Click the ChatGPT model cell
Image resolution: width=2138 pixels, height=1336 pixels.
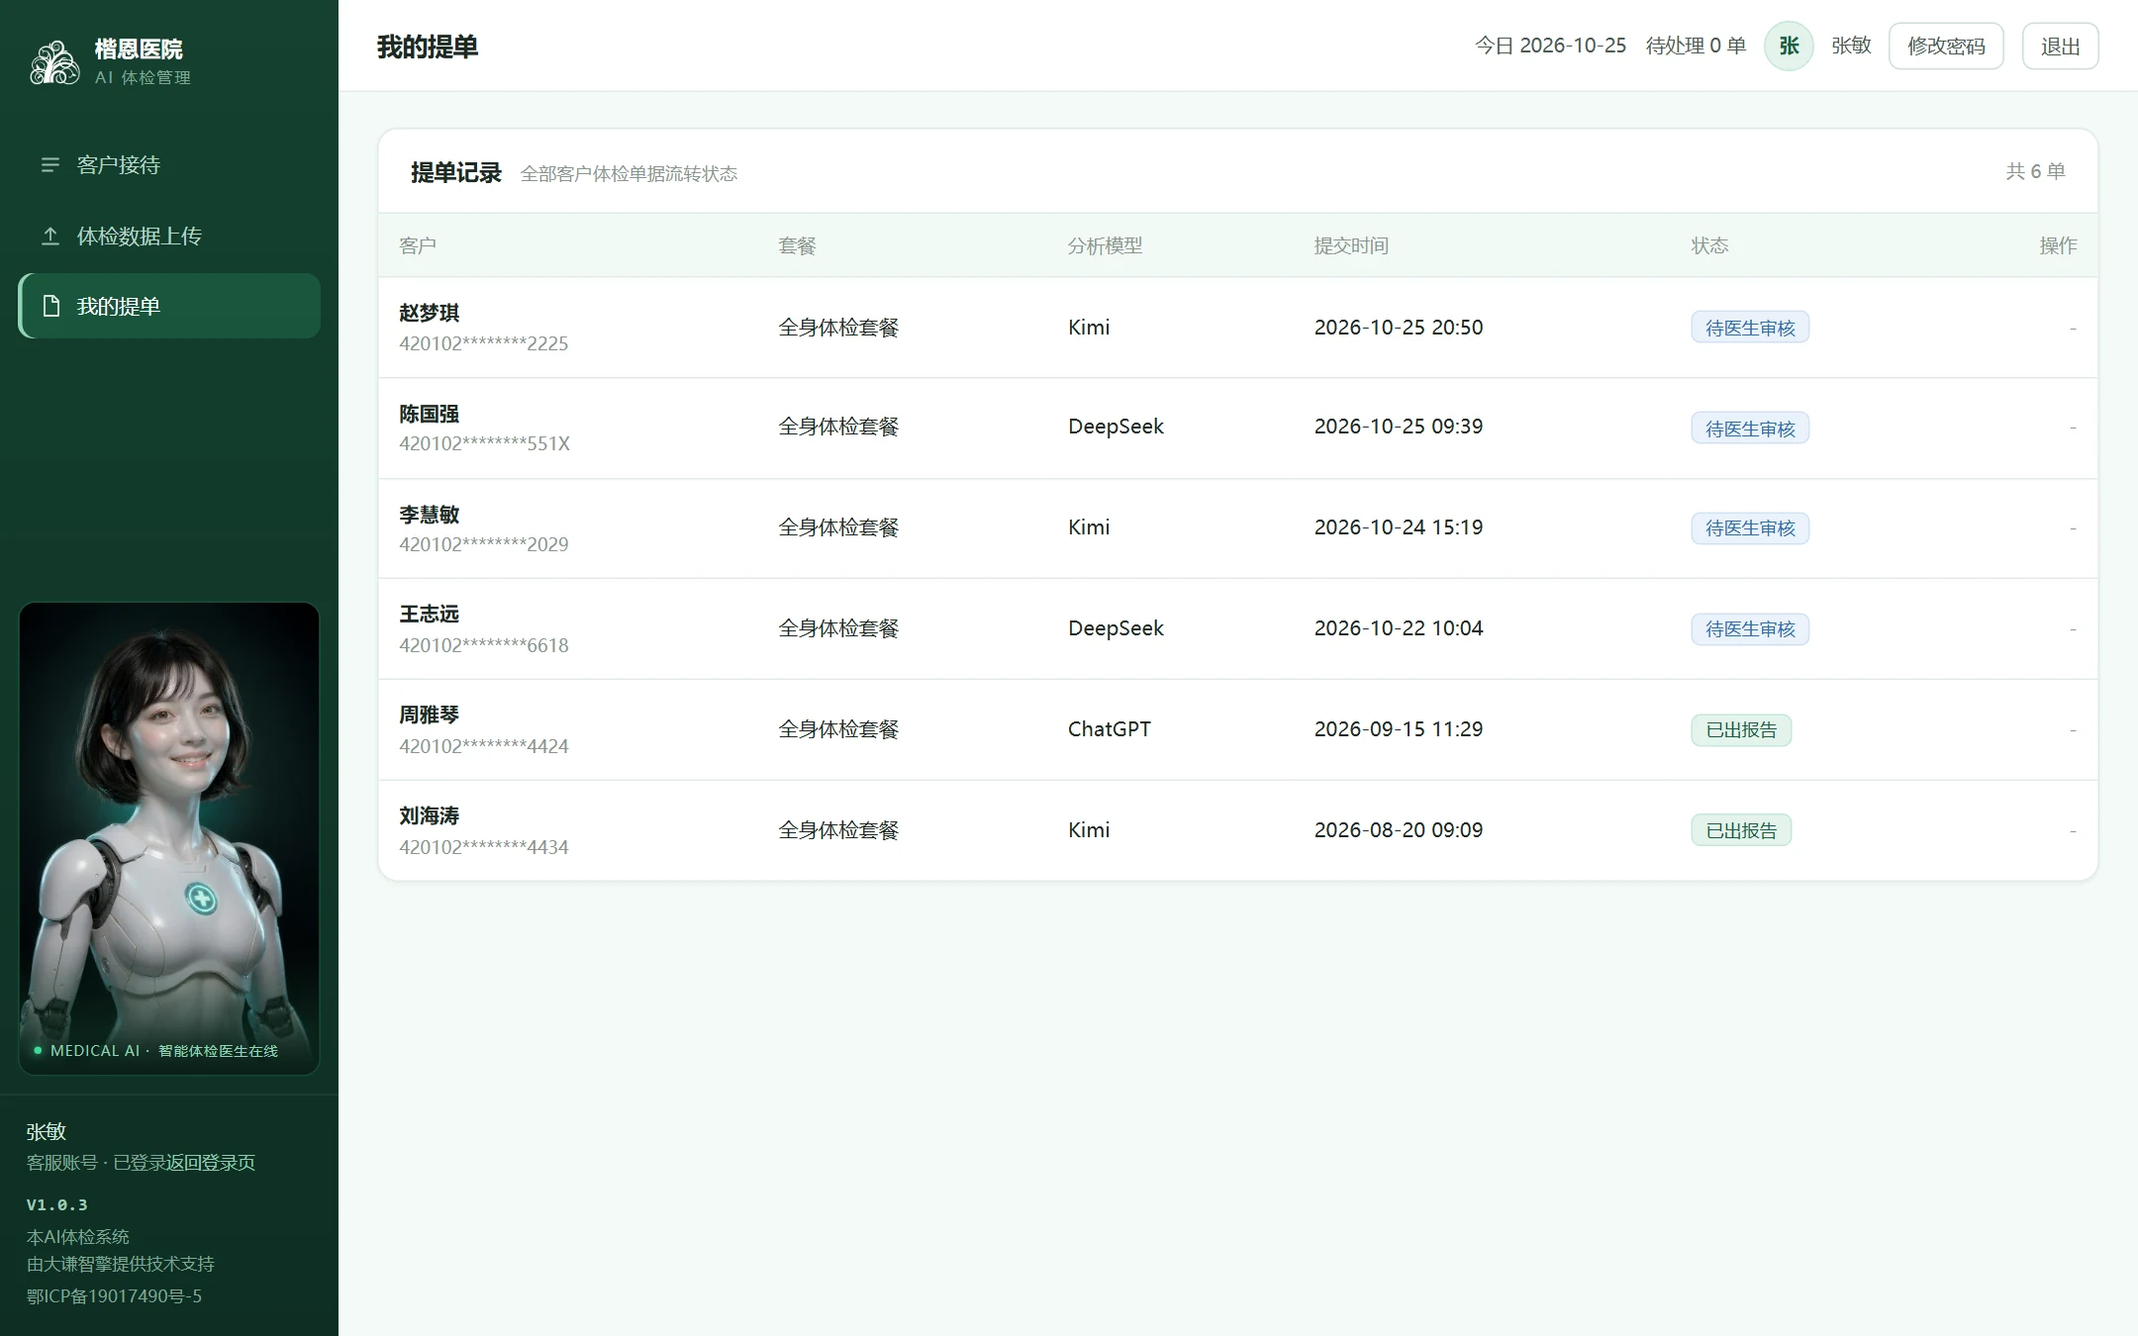coord(1110,729)
